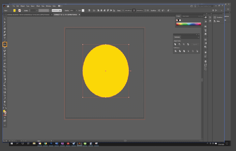Click vertical align top in control bar
Image resolution: width=236 pixels, height=151 pixels.
pyautogui.click(x=108, y=10)
